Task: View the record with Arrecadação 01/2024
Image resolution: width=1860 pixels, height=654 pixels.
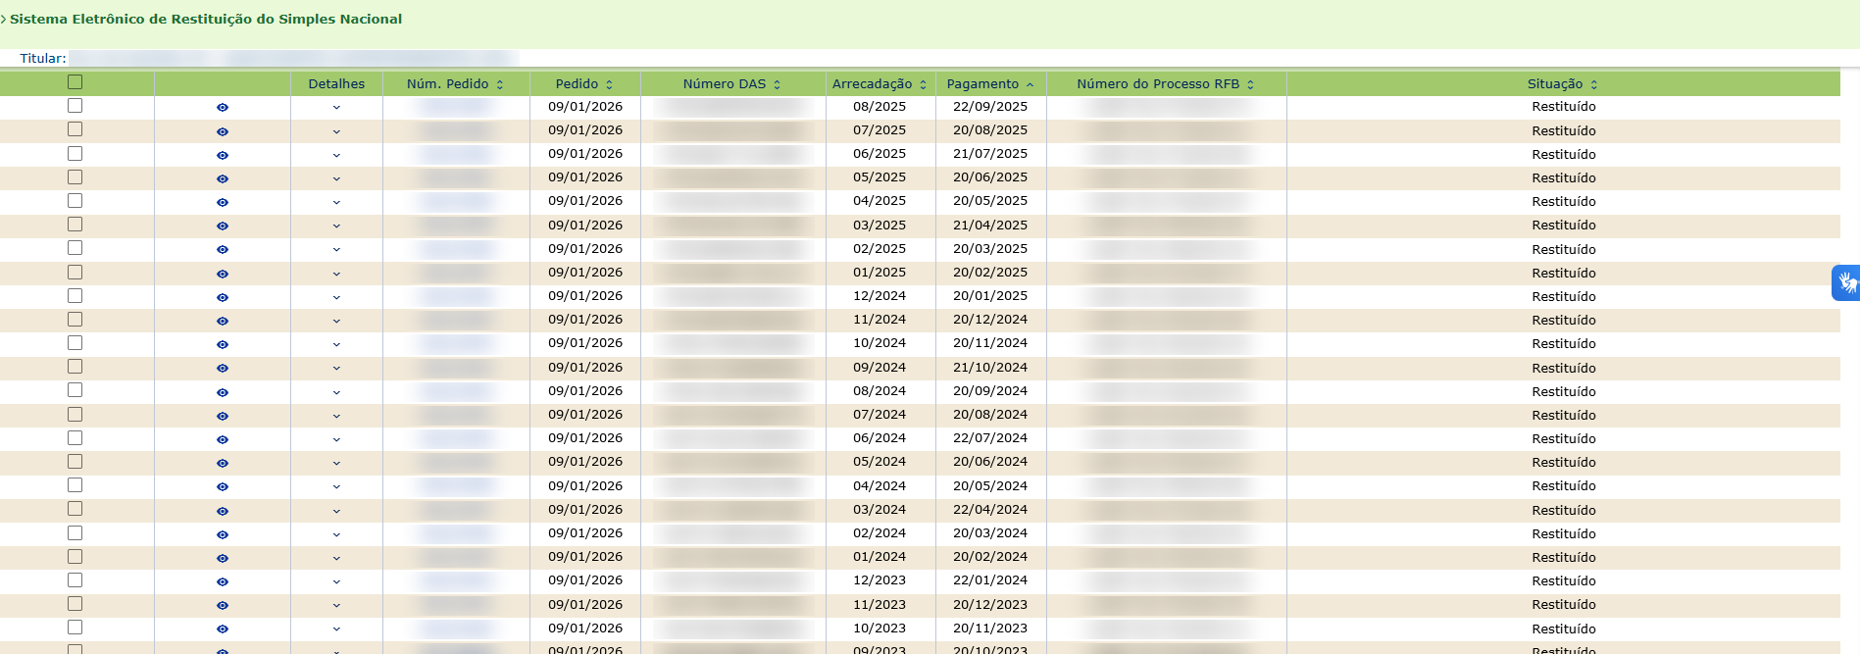Action: [x=223, y=558]
